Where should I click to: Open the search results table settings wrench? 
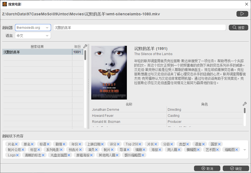[85, 46]
